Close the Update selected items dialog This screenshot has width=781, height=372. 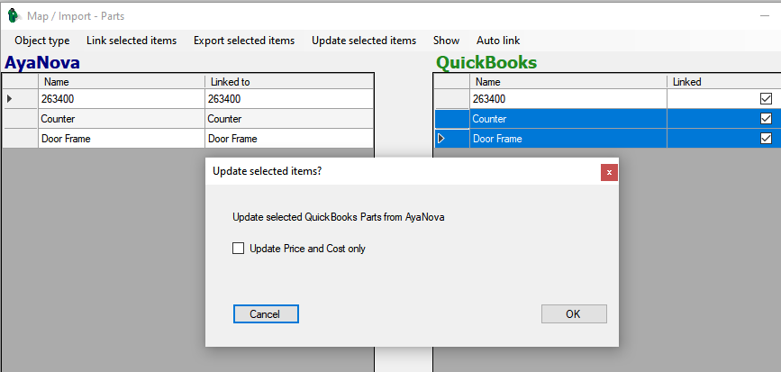click(609, 171)
